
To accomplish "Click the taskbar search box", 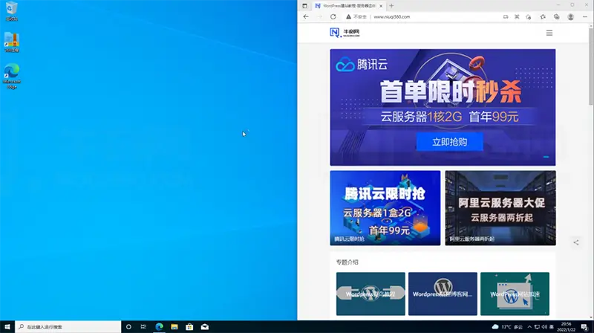I will [x=68, y=326].
